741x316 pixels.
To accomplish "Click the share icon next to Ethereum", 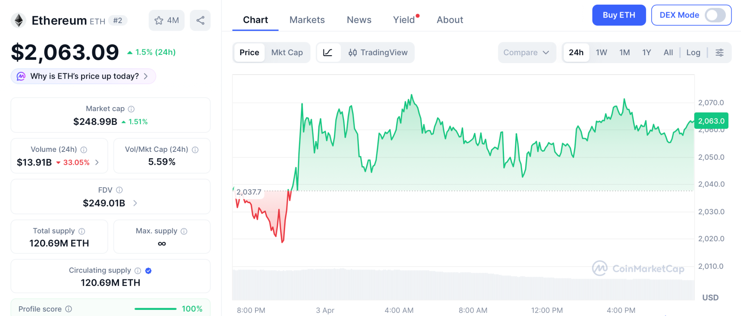I will pos(200,20).
